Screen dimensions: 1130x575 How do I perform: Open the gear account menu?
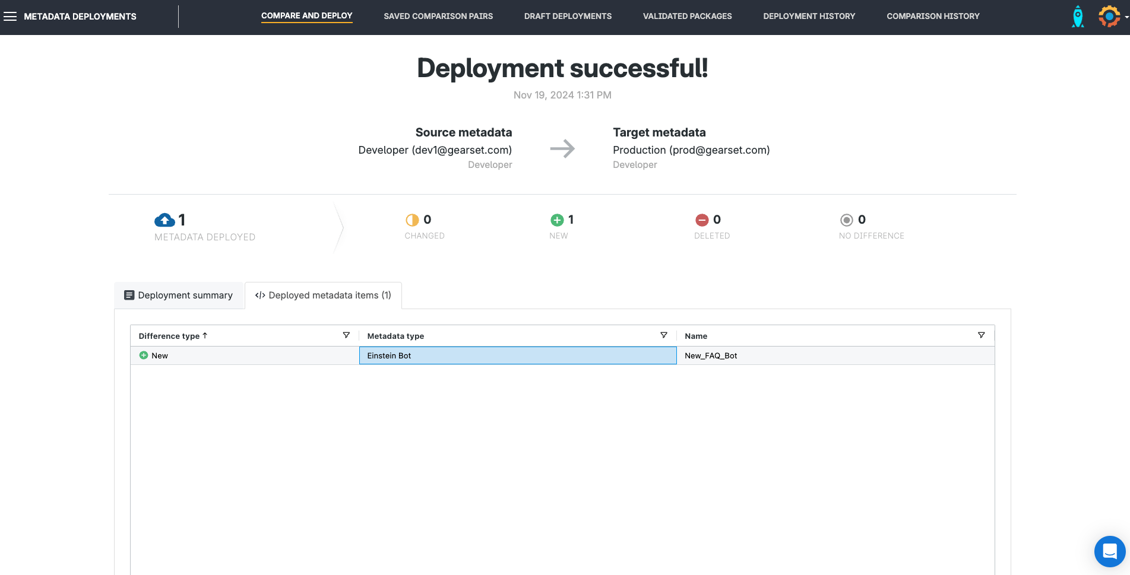(1109, 17)
